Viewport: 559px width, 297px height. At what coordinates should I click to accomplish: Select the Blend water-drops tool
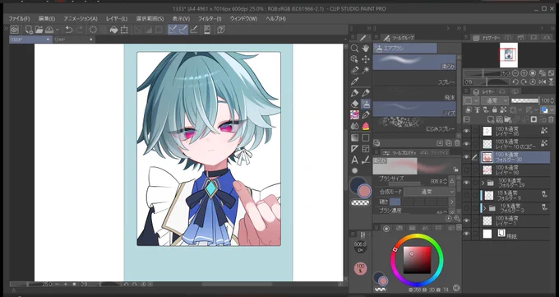click(354, 126)
